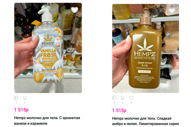Screen dimensions: 191x127
Task: Click photo count number 3 under right product
Action: coord(114,103)
